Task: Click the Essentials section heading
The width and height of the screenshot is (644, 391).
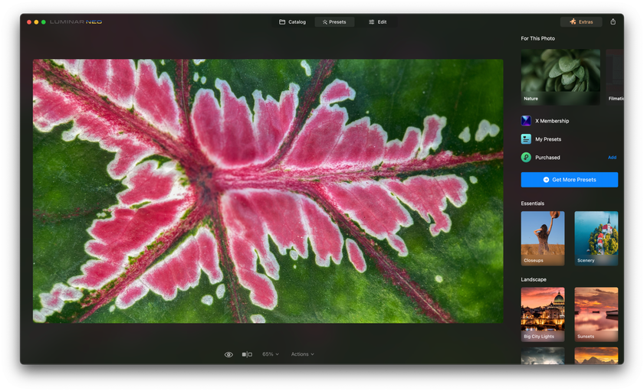Action: (532, 204)
